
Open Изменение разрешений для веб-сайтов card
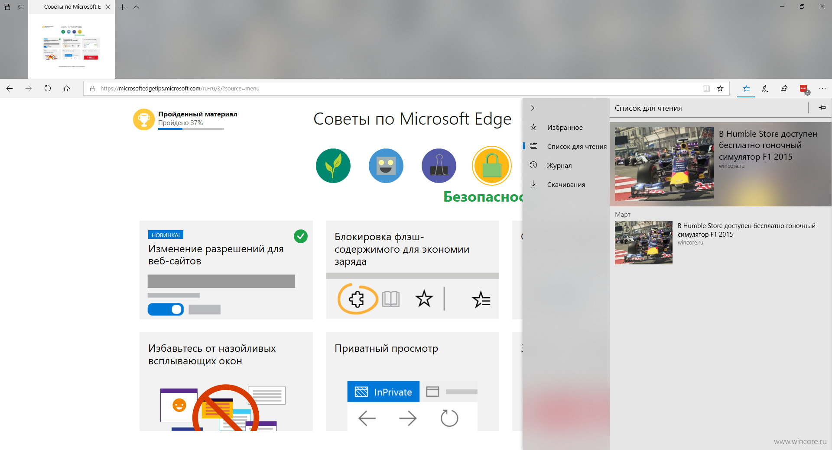(x=226, y=270)
